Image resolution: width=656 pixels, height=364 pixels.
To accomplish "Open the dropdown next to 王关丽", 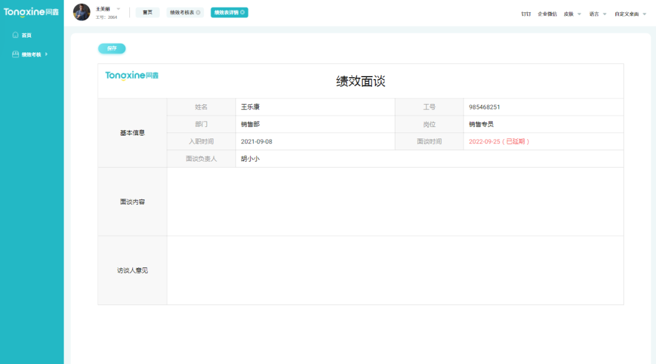I will tap(118, 9).
